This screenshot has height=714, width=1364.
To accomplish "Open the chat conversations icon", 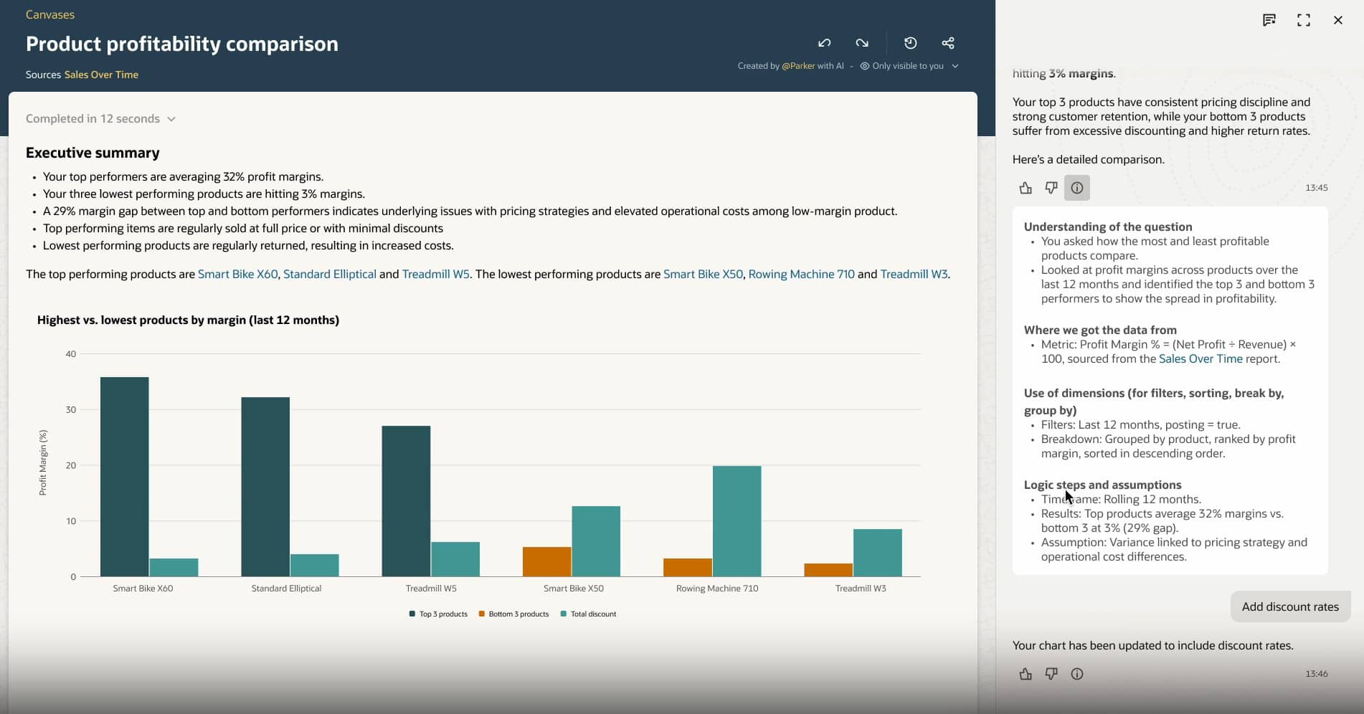I will (1269, 20).
